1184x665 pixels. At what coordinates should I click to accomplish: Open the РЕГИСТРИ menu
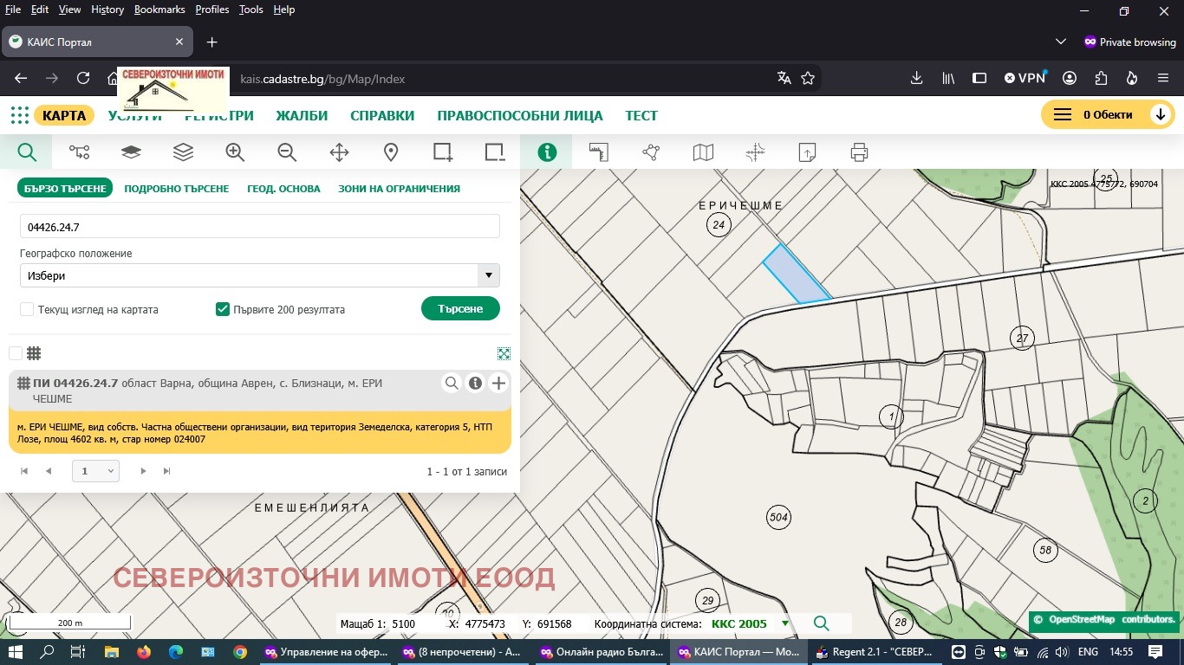pyautogui.click(x=219, y=115)
